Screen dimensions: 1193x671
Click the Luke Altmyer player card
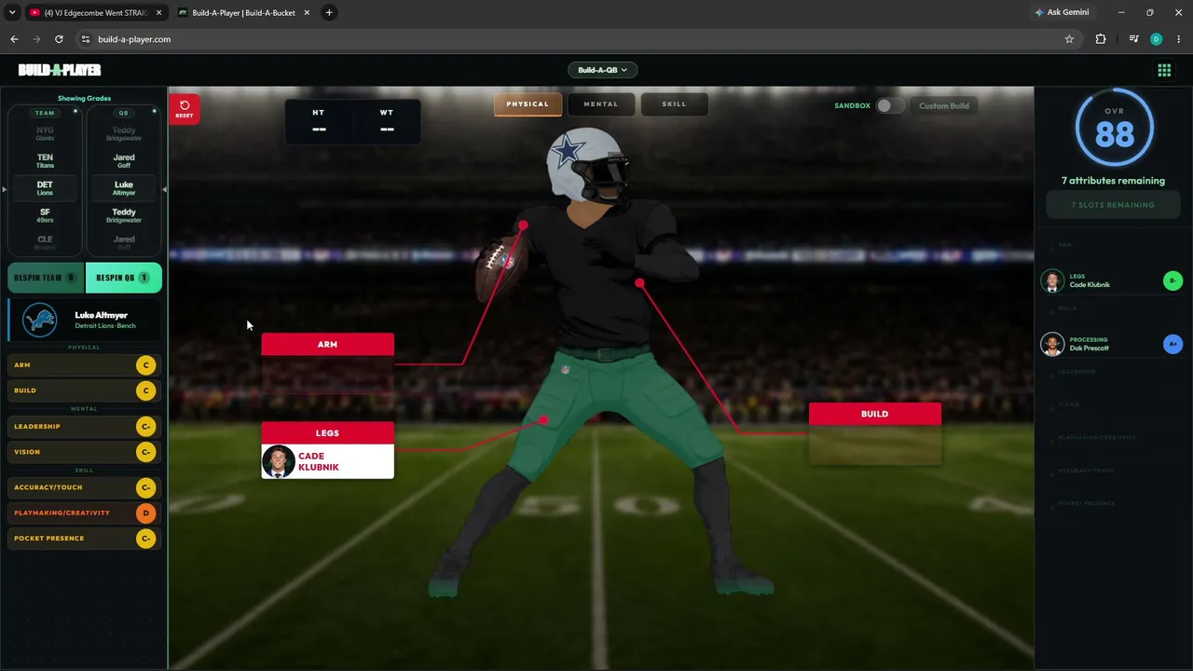pos(84,320)
